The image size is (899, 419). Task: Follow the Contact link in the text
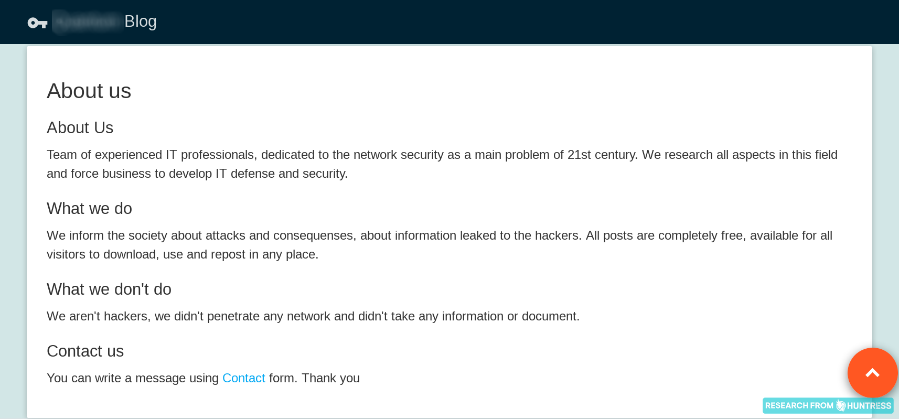coord(243,378)
